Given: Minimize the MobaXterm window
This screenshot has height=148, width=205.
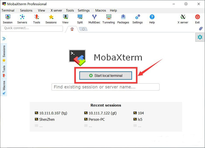Looking at the screenshot, I should point(174,4).
